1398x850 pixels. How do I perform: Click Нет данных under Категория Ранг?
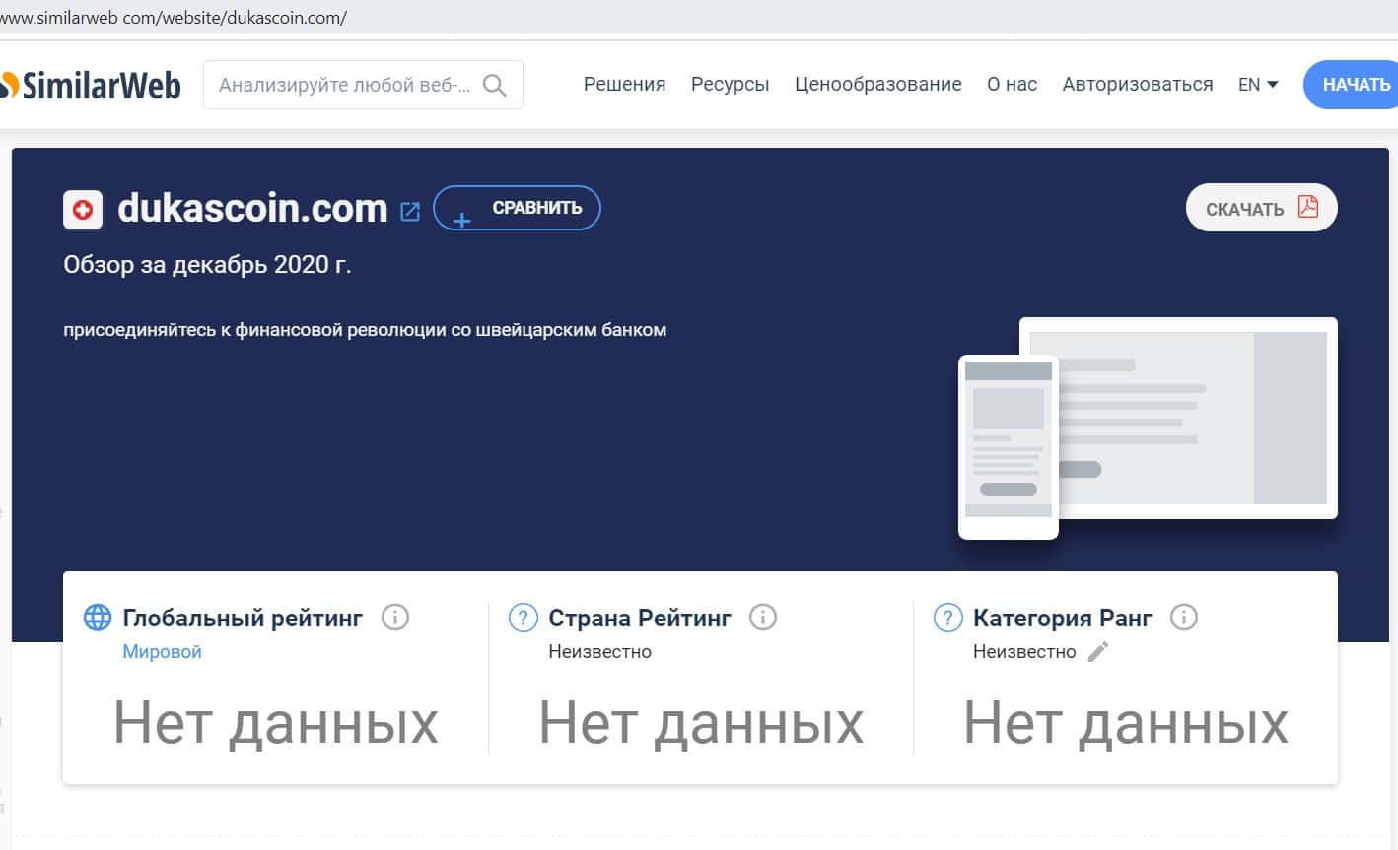point(1126,723)
